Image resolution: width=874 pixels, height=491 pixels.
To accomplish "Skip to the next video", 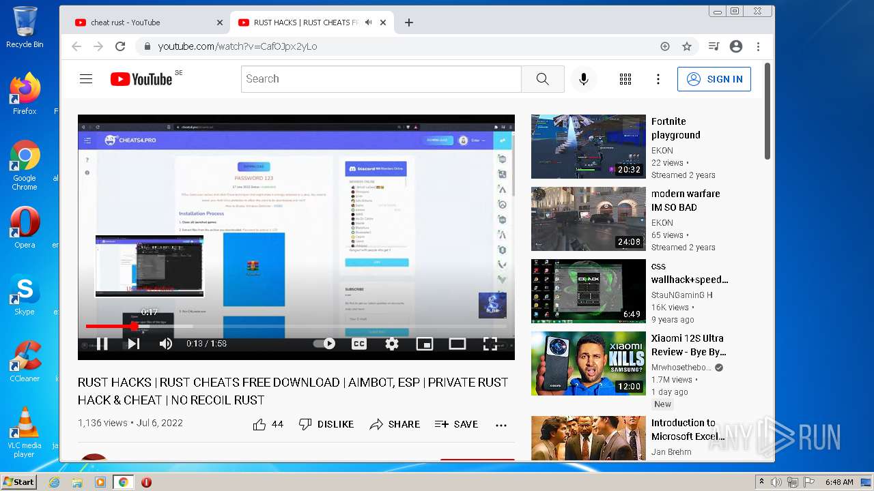I will coord(134,344).
